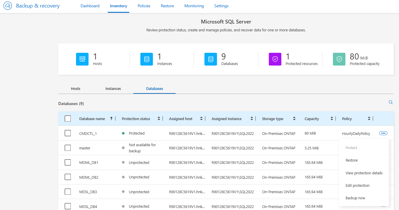Viewport: 399px width, 210px height.
Task: Check the box for the master database
Action: (68, 148)
